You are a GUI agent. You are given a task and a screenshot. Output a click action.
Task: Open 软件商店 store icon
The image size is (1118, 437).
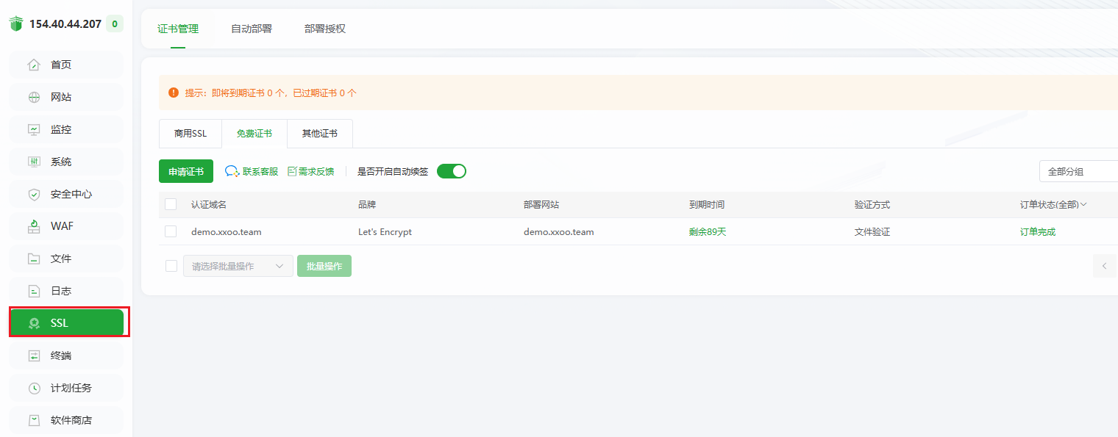click(x=34, y=420)
